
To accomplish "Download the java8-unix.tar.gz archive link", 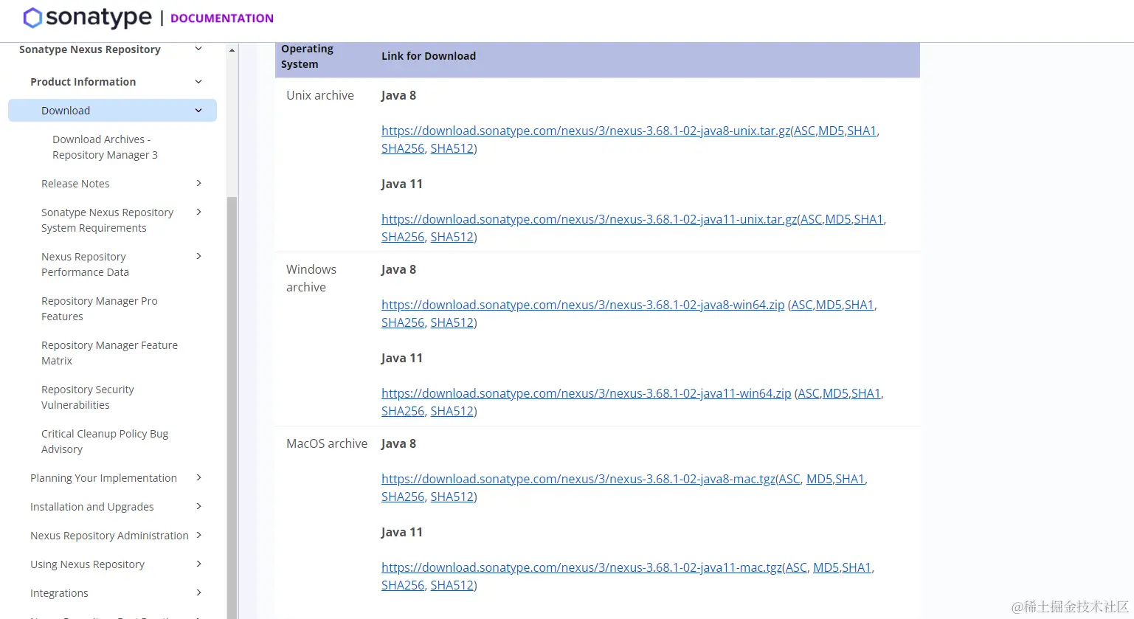I will [586, 131].
